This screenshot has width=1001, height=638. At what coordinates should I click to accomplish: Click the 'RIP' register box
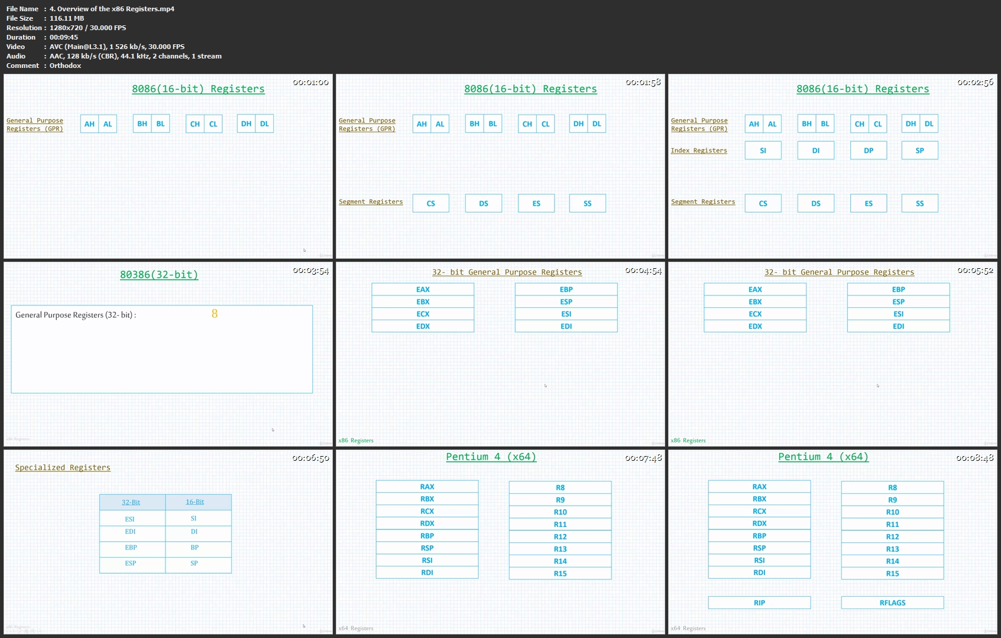[x=759, y=603]
